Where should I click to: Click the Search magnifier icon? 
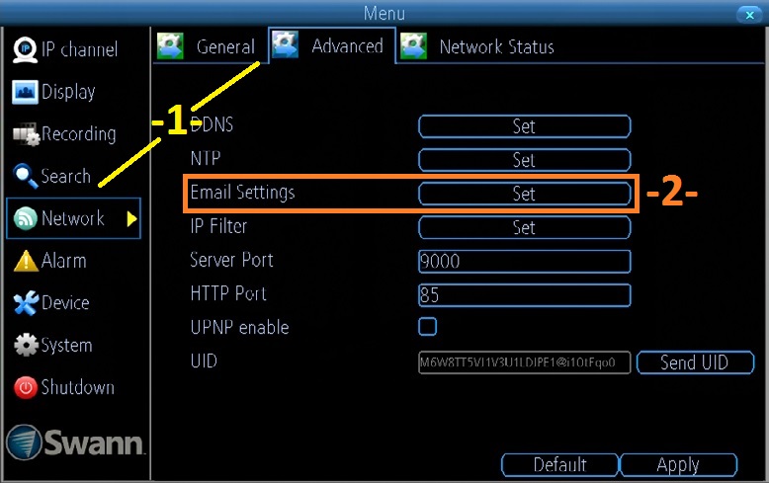25,177
